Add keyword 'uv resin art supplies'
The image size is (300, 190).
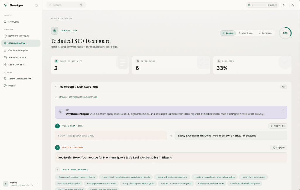(69, 184)
